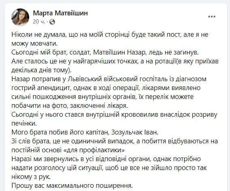230x191 pixels.
Task: Click the line beginning 'Але сталось це'
Action: [115, 61]
